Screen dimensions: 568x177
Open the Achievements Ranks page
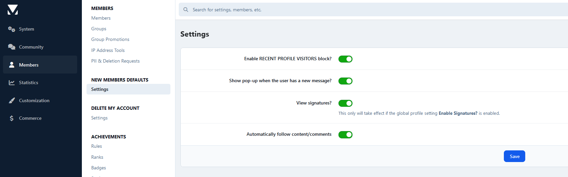click(97, 157)
